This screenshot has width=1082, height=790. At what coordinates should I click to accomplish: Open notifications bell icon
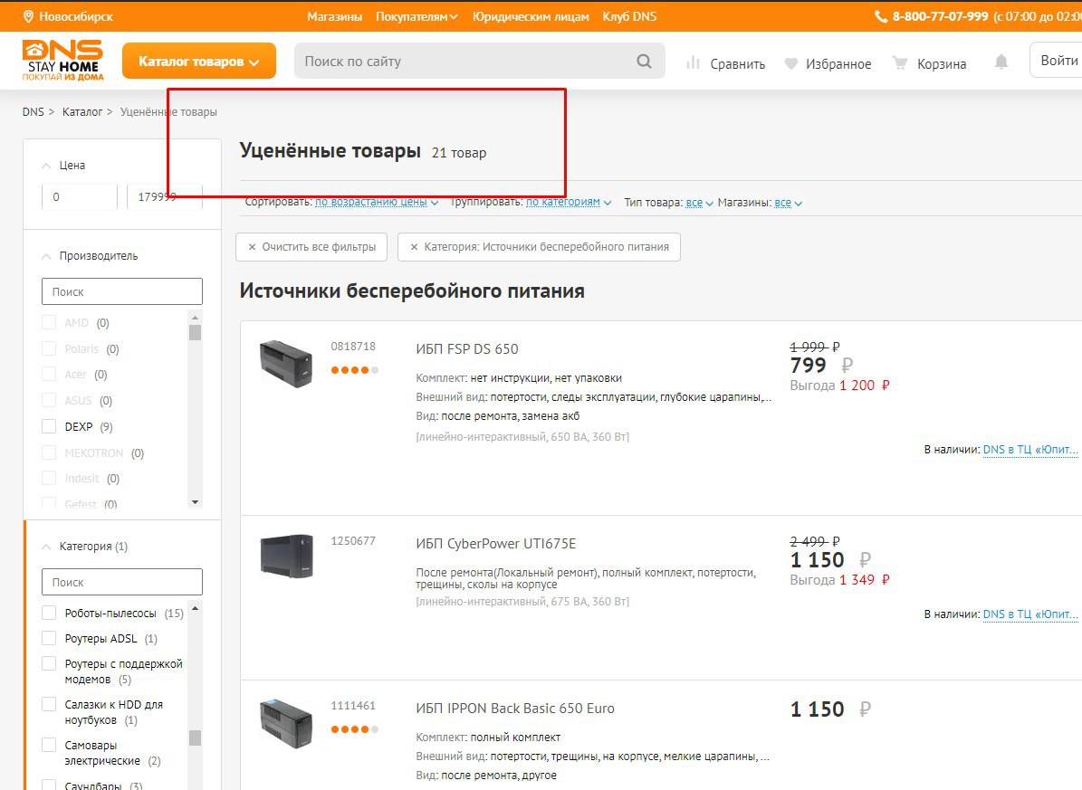click(x=1001, y=62)
